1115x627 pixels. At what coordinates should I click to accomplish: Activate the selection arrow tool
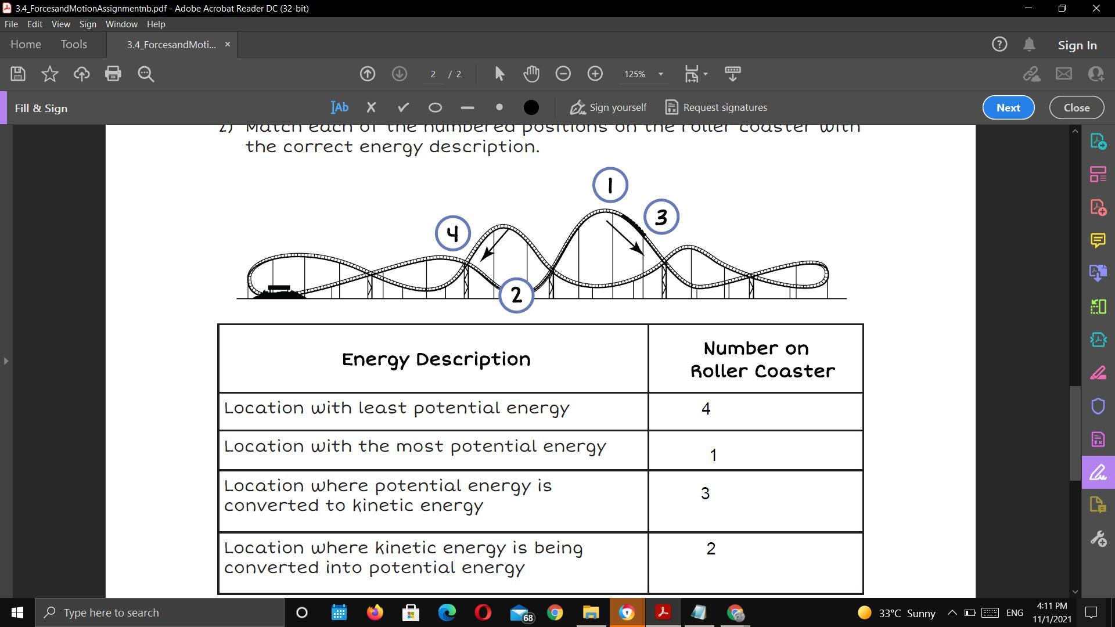[499, 74]
